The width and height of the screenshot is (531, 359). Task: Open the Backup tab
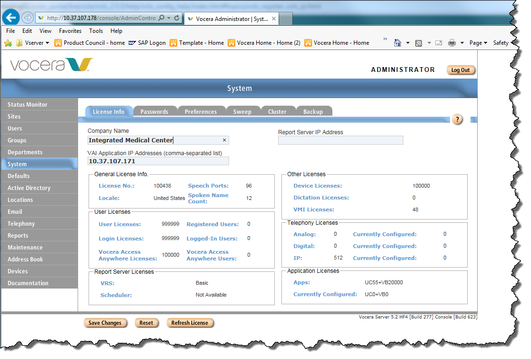pos(313,111)
